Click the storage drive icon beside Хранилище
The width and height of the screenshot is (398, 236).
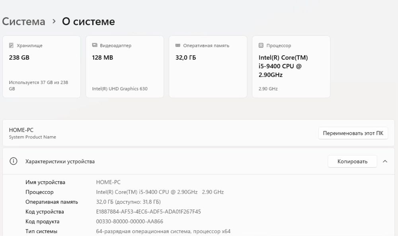[11, 46]
